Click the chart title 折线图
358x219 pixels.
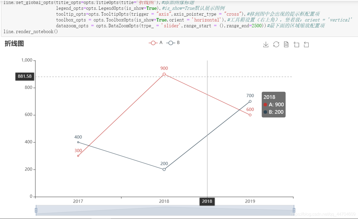coord(14,44)
